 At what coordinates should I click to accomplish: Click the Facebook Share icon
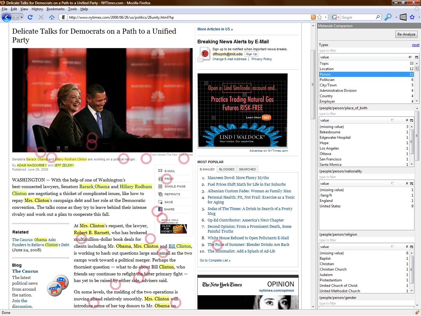tap(160, 209)
